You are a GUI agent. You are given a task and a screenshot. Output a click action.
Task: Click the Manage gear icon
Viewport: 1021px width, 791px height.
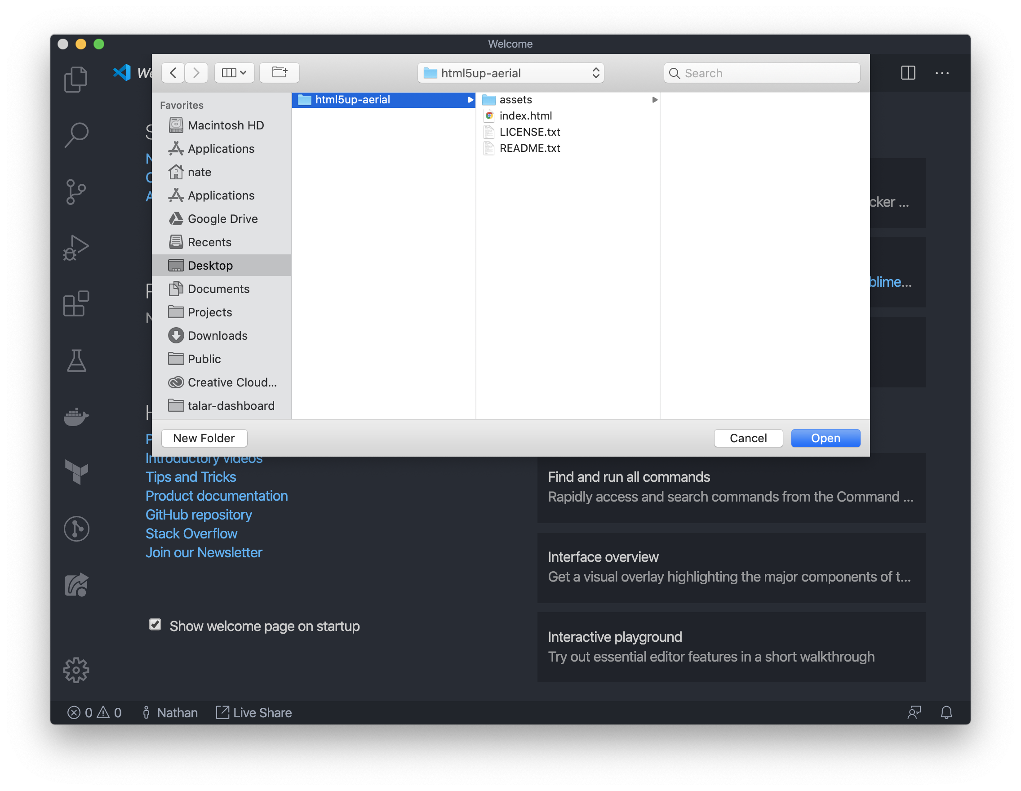click(76, 670)
